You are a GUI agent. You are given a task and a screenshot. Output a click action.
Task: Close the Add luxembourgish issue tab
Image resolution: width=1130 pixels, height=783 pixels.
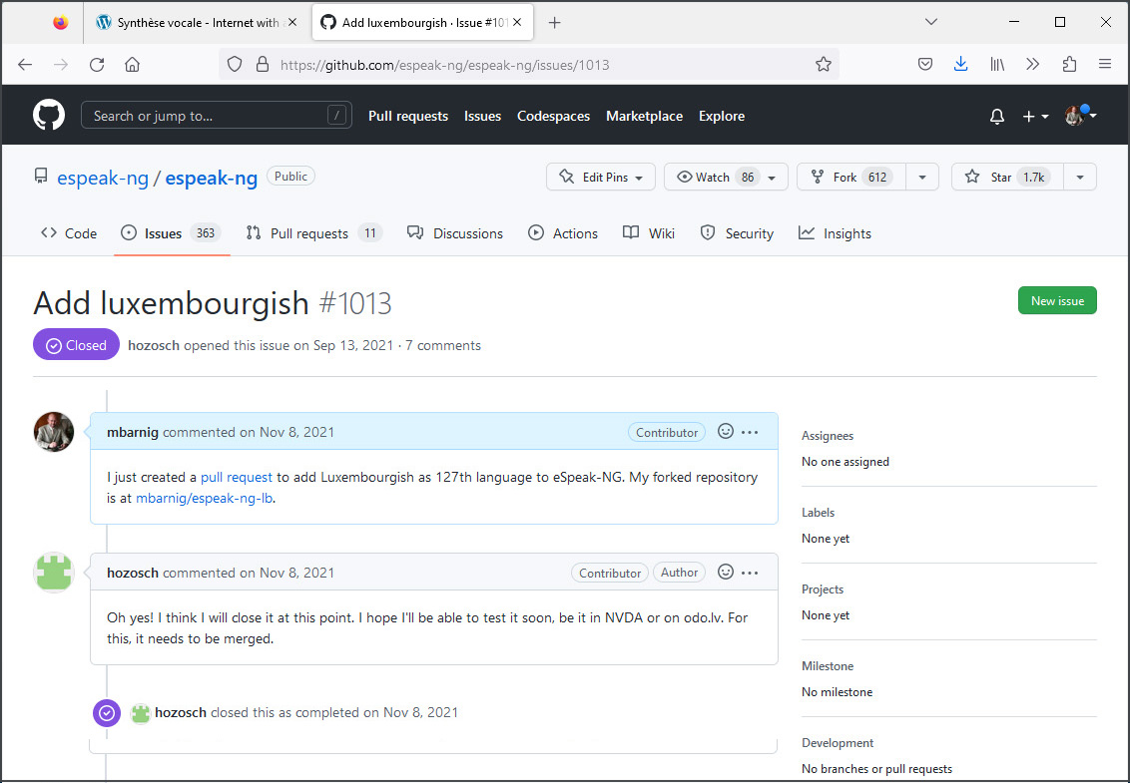point(517,22)
